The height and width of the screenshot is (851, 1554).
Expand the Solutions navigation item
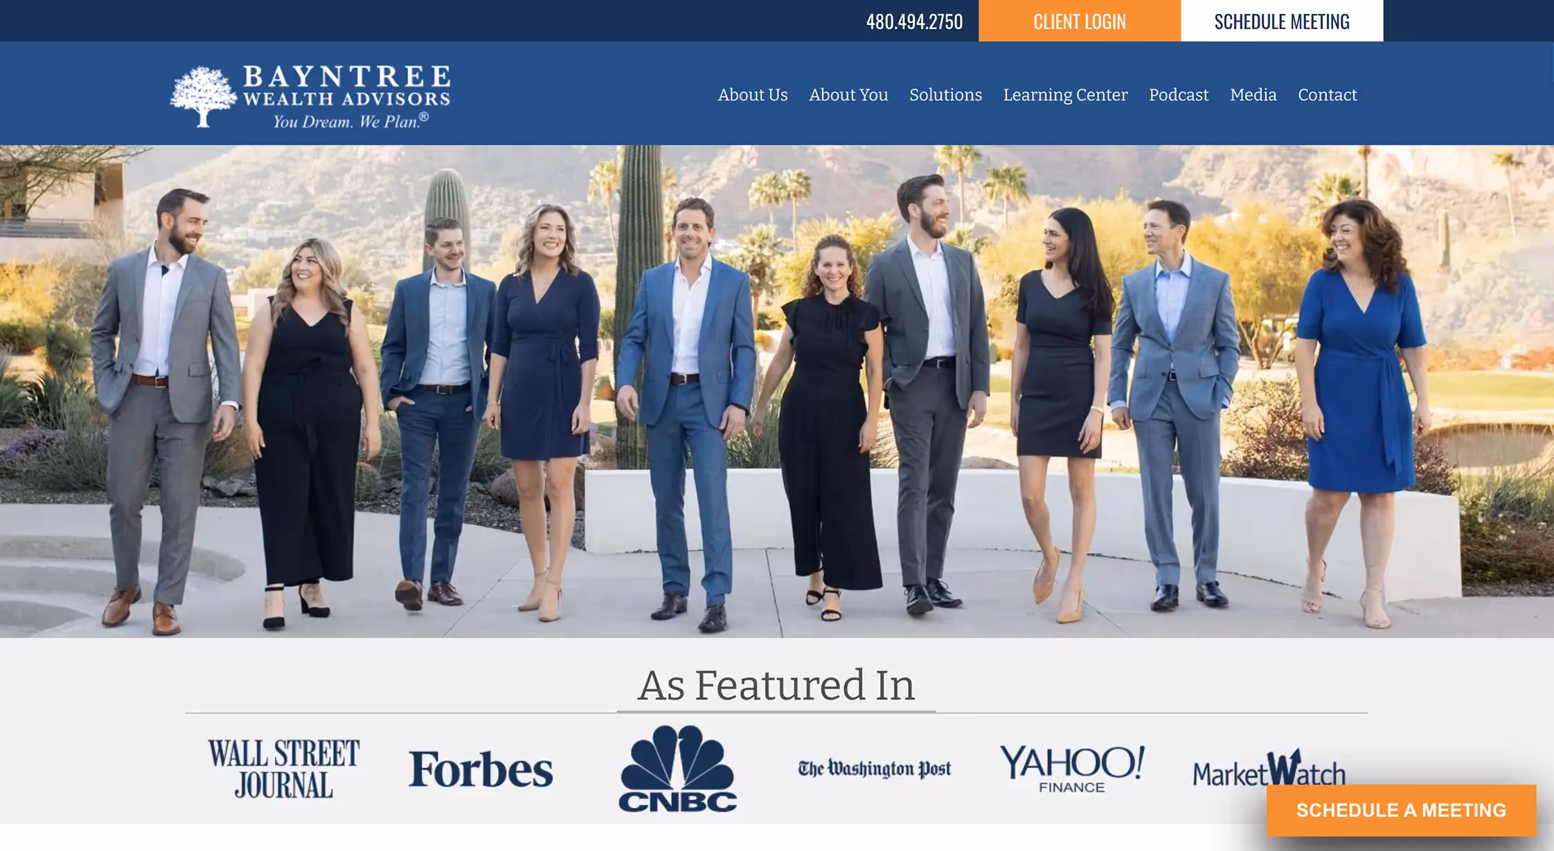coord(945,95)
